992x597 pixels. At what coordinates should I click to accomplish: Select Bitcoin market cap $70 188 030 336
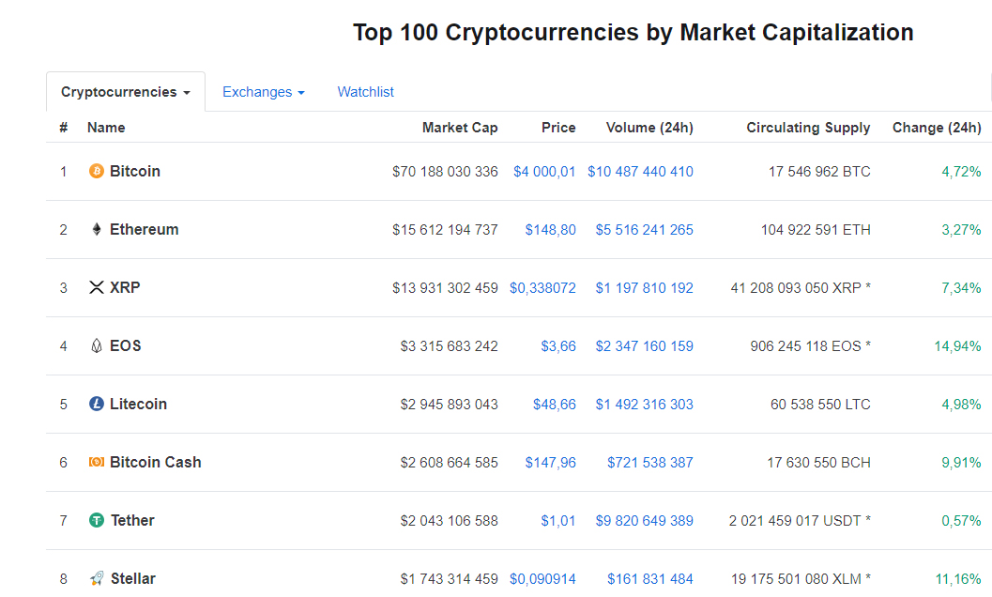tap(446, 172)
